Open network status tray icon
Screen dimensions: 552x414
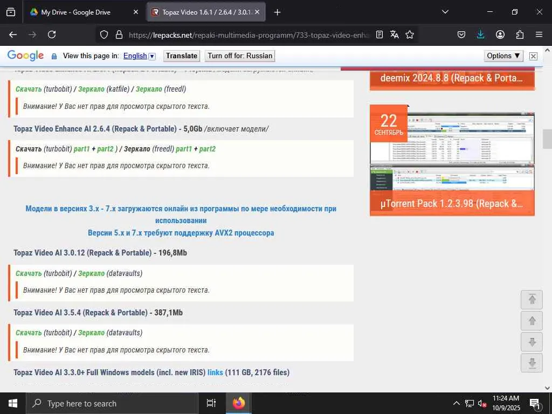click(x=470, y=403)
